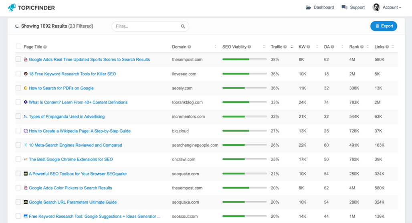This screenshot has height=223, width=412.
Task: Click SEO Viability bar for iloveseo.com row
Action: point(244,74)
